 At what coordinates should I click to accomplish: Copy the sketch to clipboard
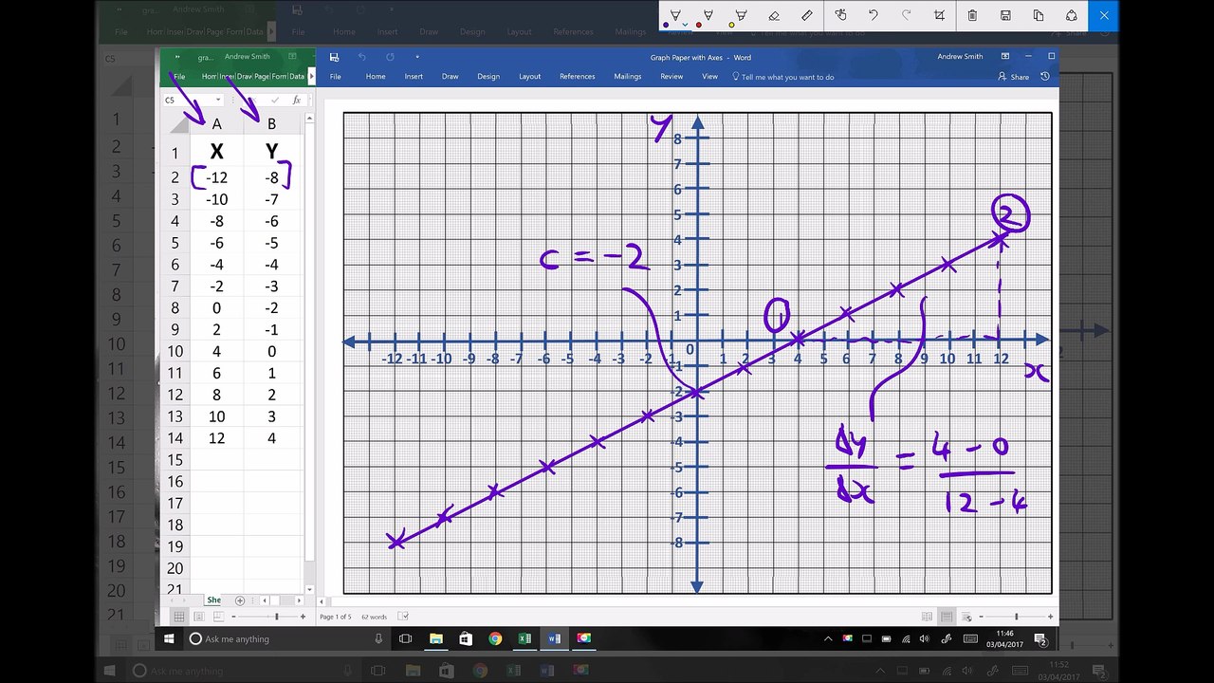click(1039, 15)
